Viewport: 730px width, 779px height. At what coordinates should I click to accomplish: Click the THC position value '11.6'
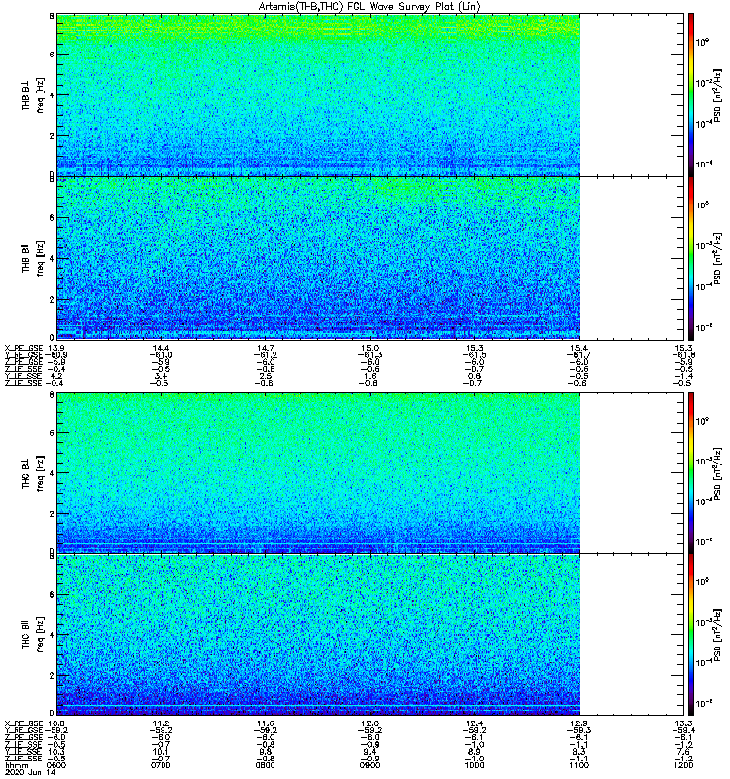click(x=265, y=723)
